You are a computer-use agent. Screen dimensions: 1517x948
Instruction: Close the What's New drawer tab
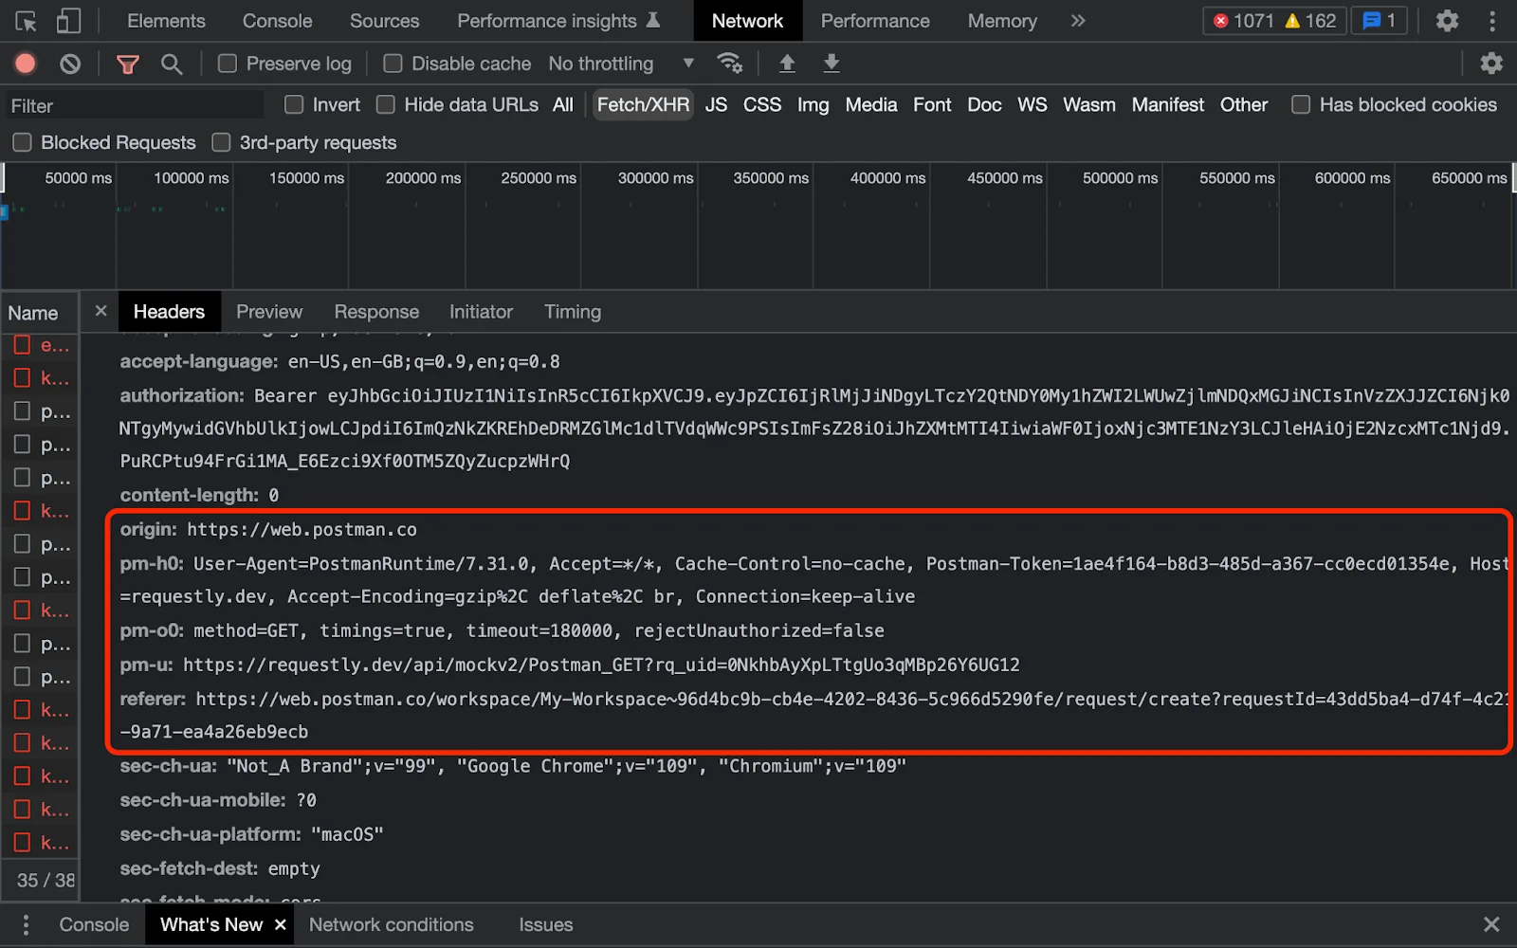click(x=280, y=924)
